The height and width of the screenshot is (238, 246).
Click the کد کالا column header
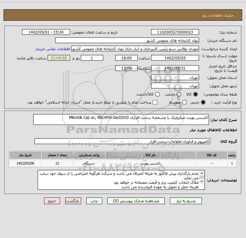(211, 155)
